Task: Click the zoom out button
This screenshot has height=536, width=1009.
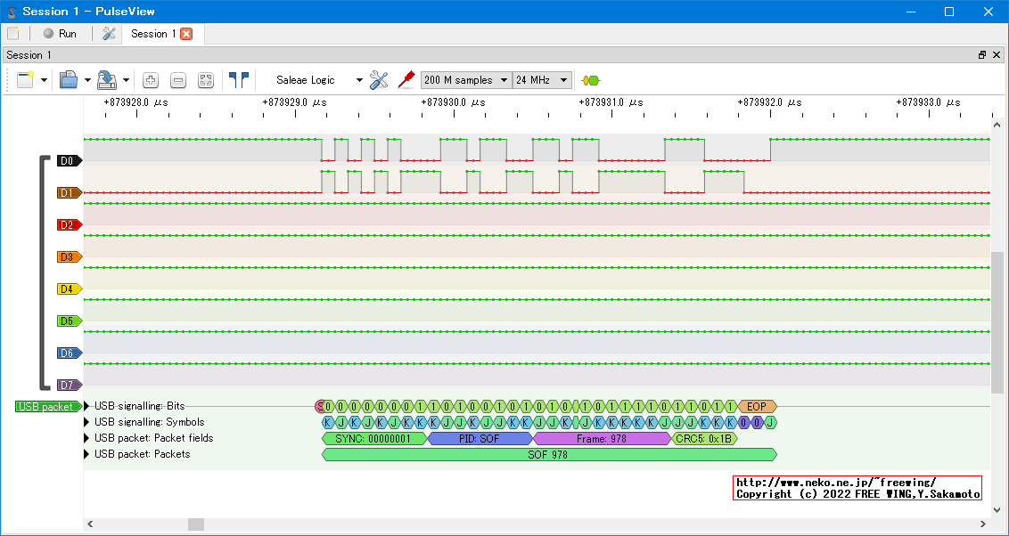Action: coord(178,80)
